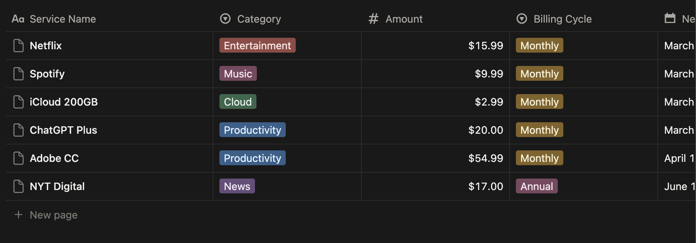The height and width of the screenshot is (243, 696).
Task: Click the Amount number hash icon
Action: click(x=374, y=19)
